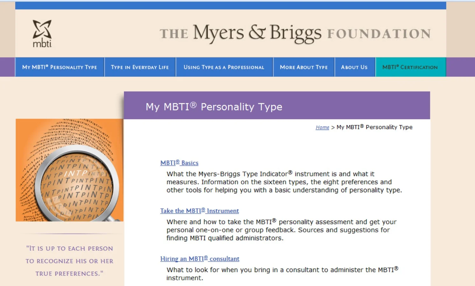475x286 pixels.
Task: Open My MBTI Personality Type menu
Action: click(x=60, y=67)
